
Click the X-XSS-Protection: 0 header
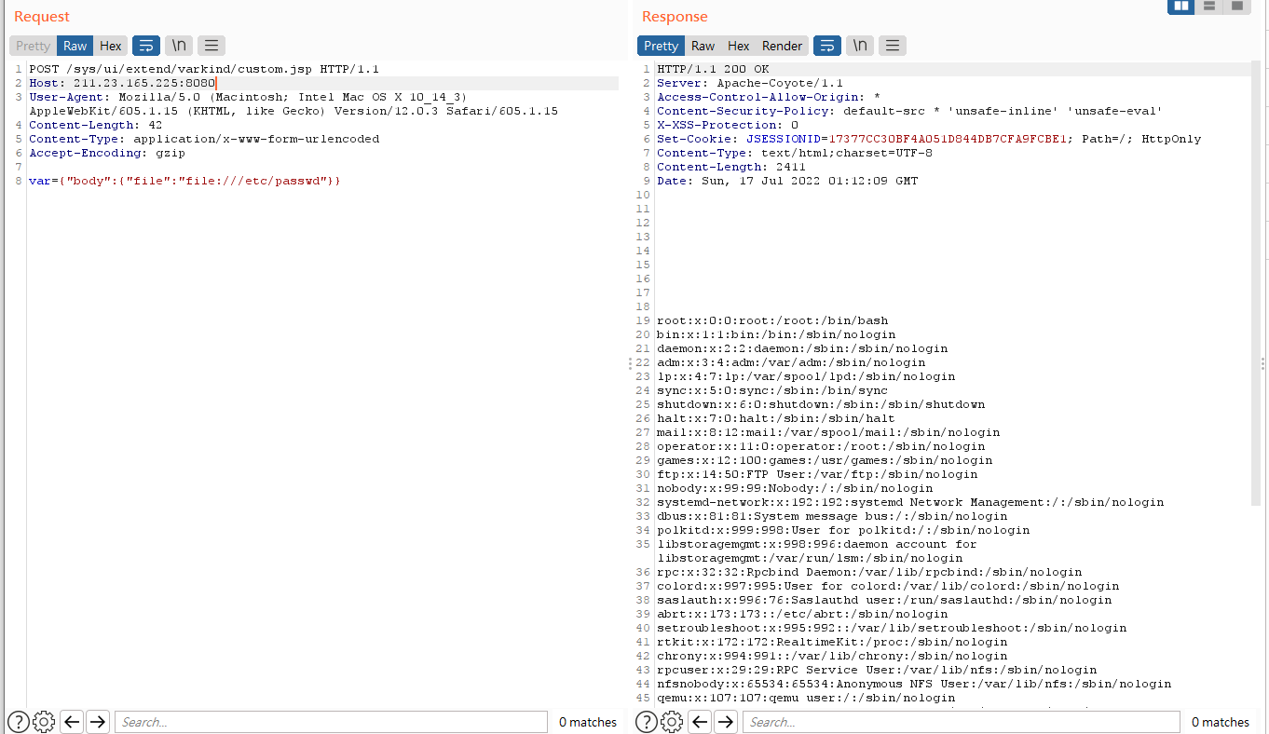point(728,125)
